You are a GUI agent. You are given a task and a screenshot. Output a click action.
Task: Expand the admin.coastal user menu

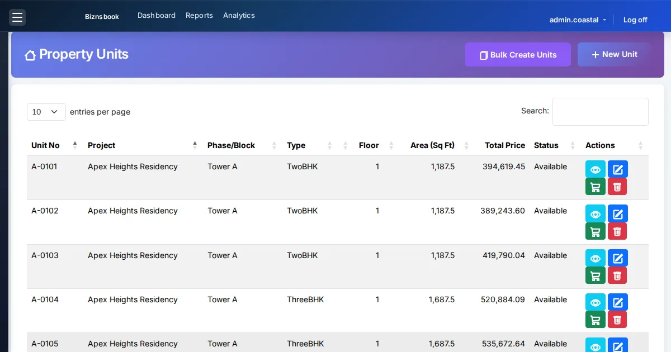click(578, 20)
